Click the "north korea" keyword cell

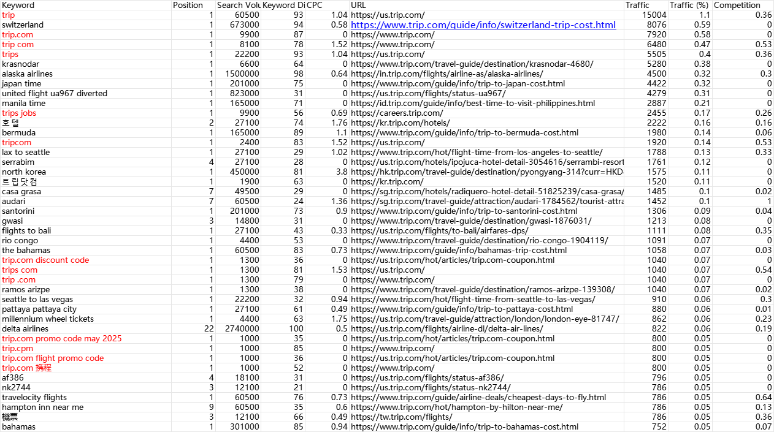click(24, 172)
